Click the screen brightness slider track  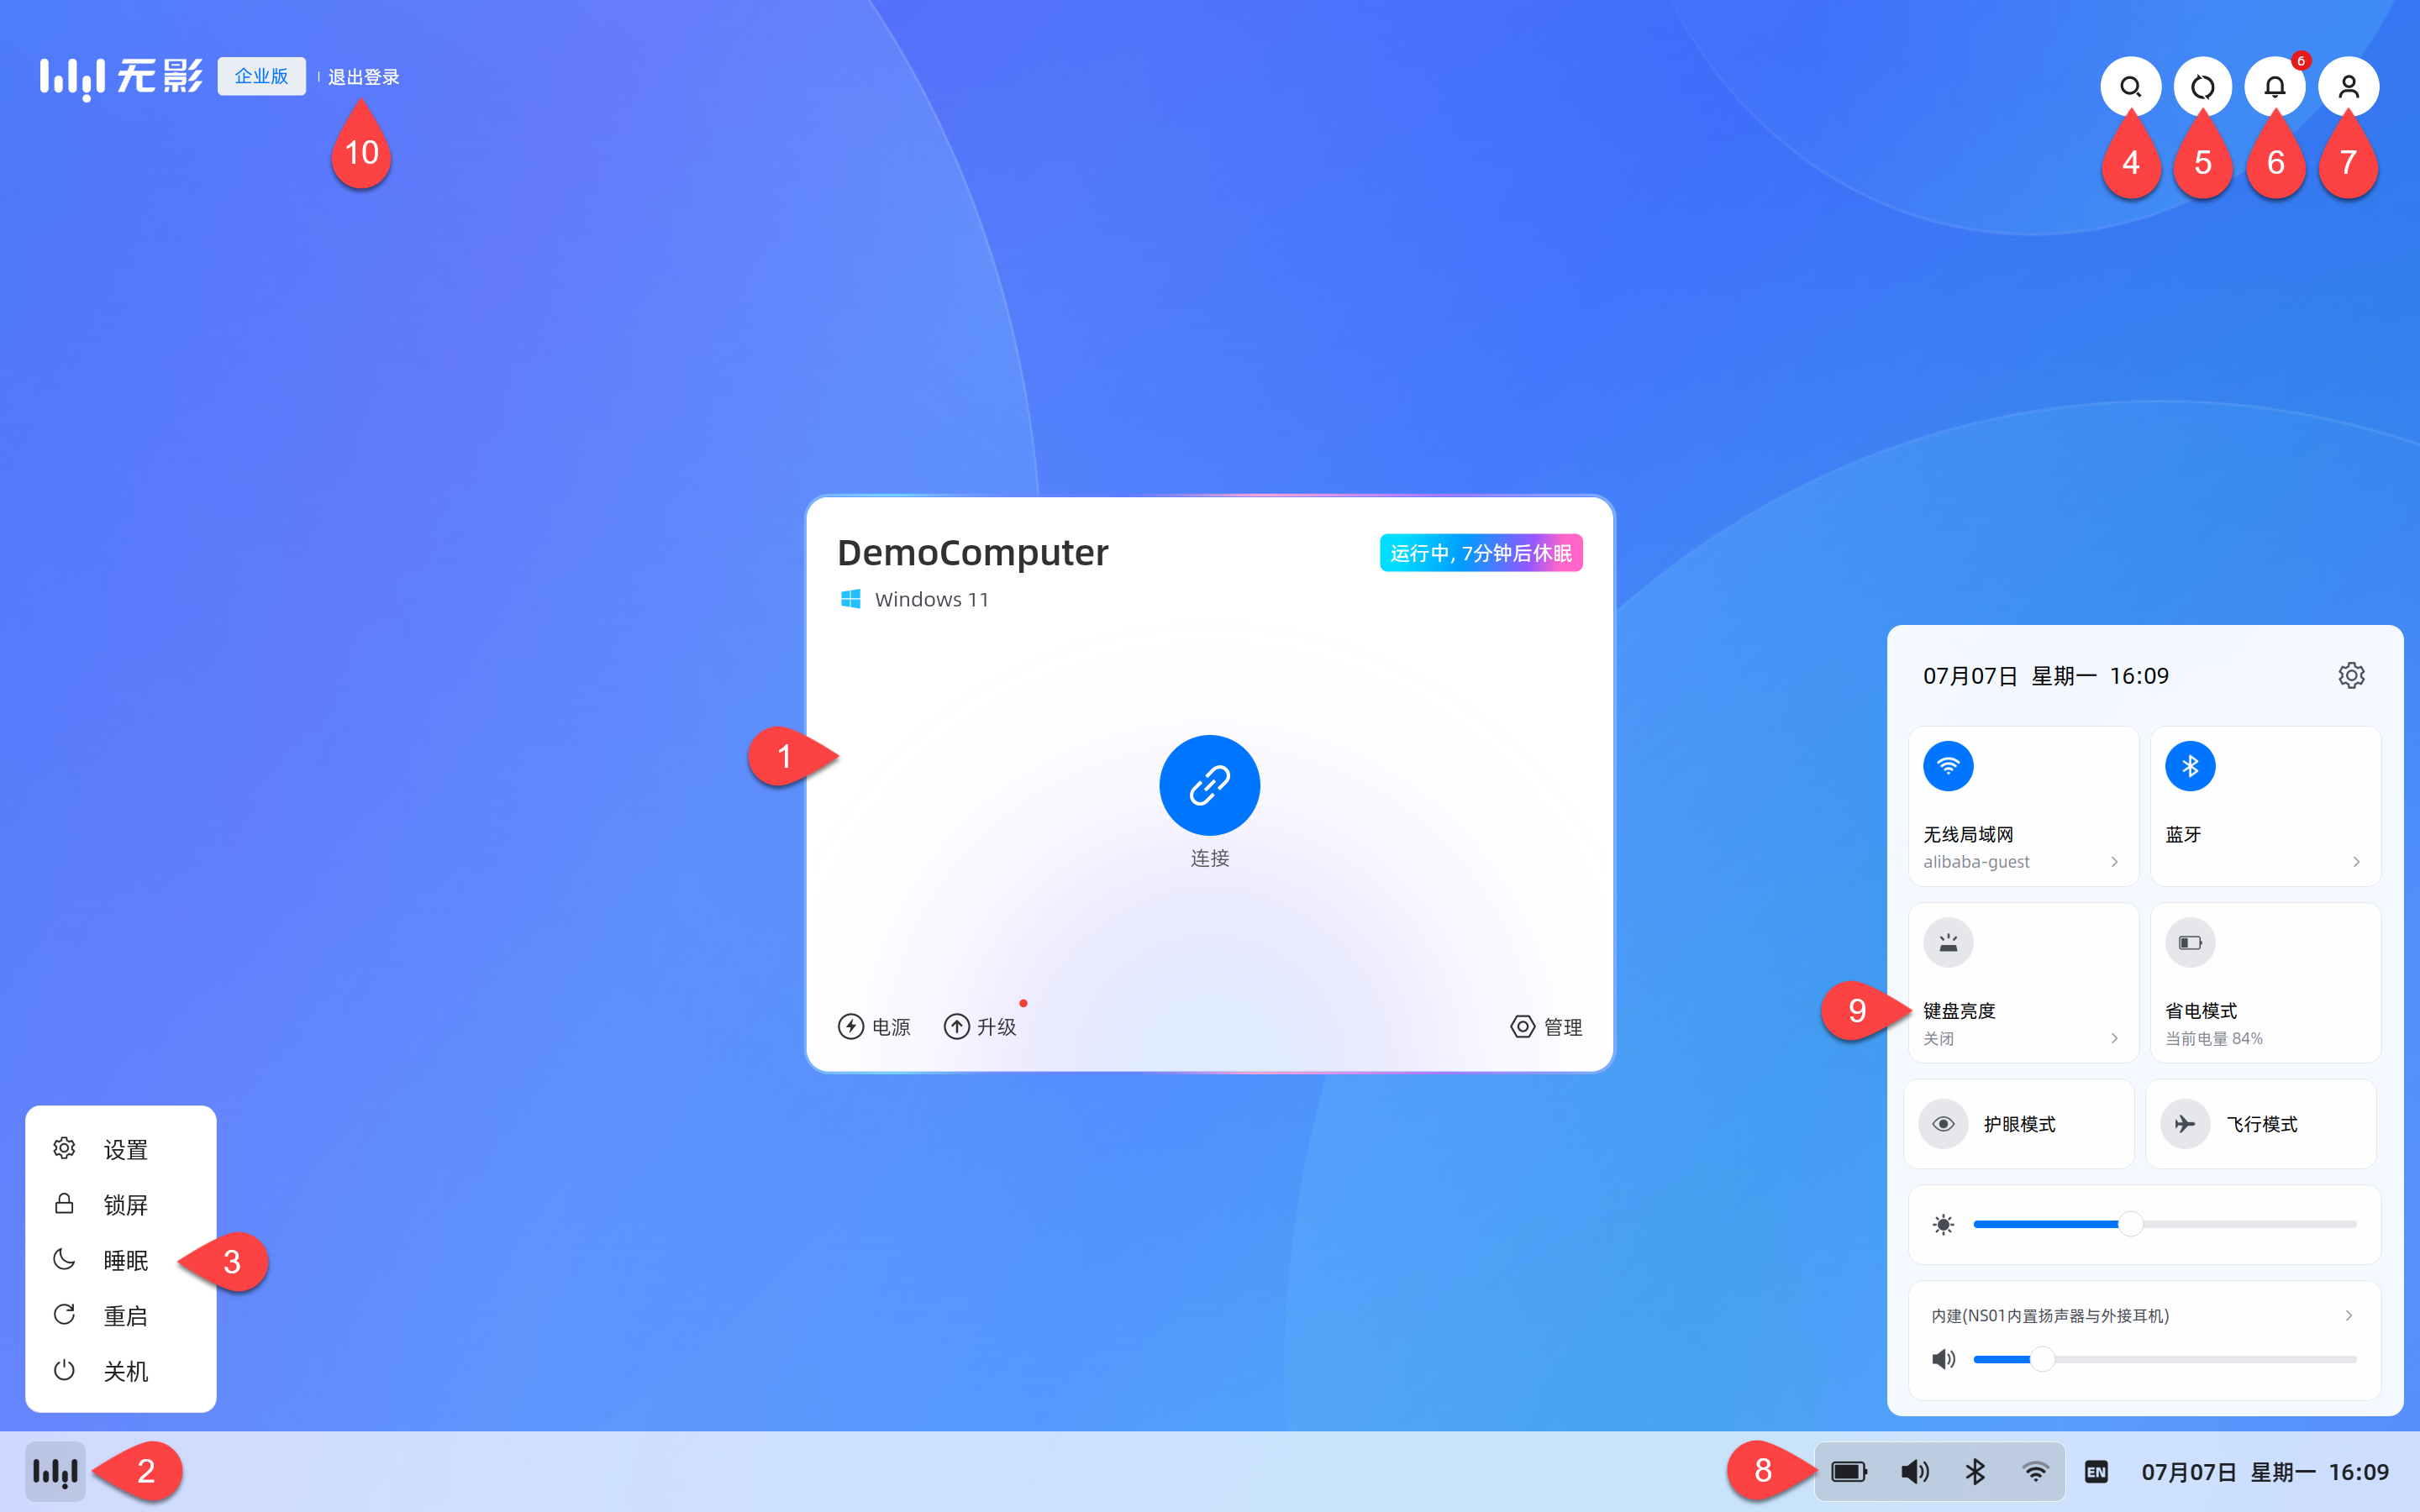coord(2164,1224)
